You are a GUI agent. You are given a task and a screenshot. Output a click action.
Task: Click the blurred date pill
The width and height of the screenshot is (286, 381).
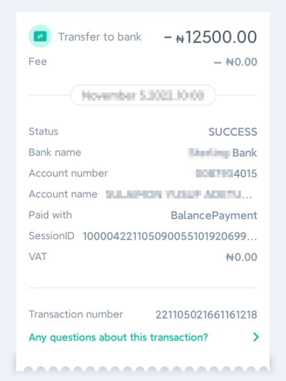click(x=143, y=95)
